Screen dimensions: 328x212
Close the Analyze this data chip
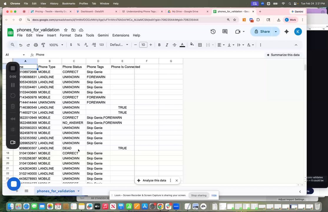pos(177,180)
